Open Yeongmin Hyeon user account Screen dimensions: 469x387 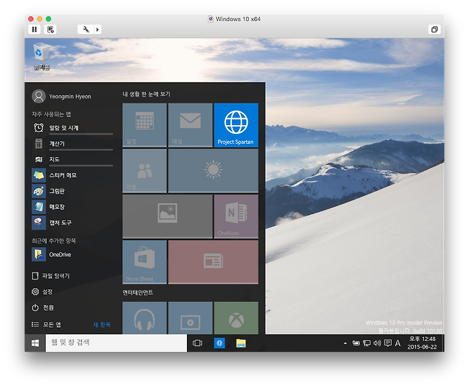[x=62, y=96]
